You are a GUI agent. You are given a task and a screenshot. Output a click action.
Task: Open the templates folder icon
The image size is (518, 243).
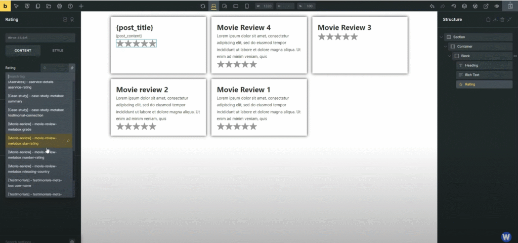click(x=49, y=6)
